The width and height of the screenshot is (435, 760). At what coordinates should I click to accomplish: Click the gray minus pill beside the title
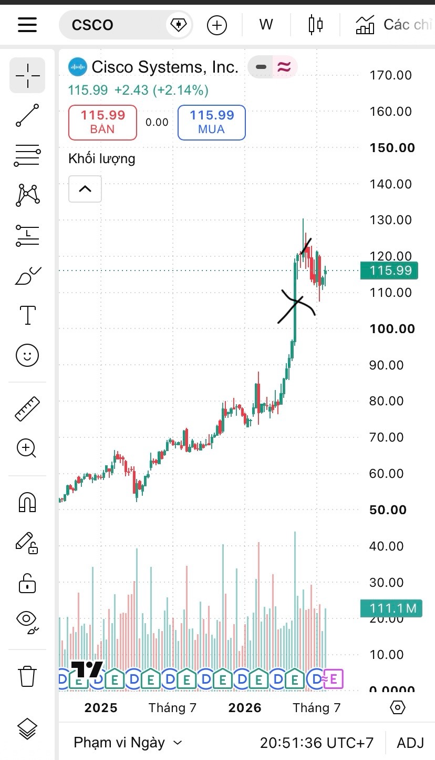click(x=261, y=67)
